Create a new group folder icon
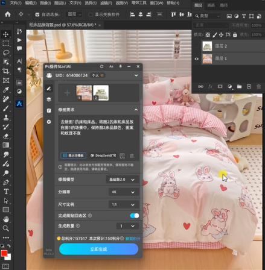The image size is (265, 270). 239,87
